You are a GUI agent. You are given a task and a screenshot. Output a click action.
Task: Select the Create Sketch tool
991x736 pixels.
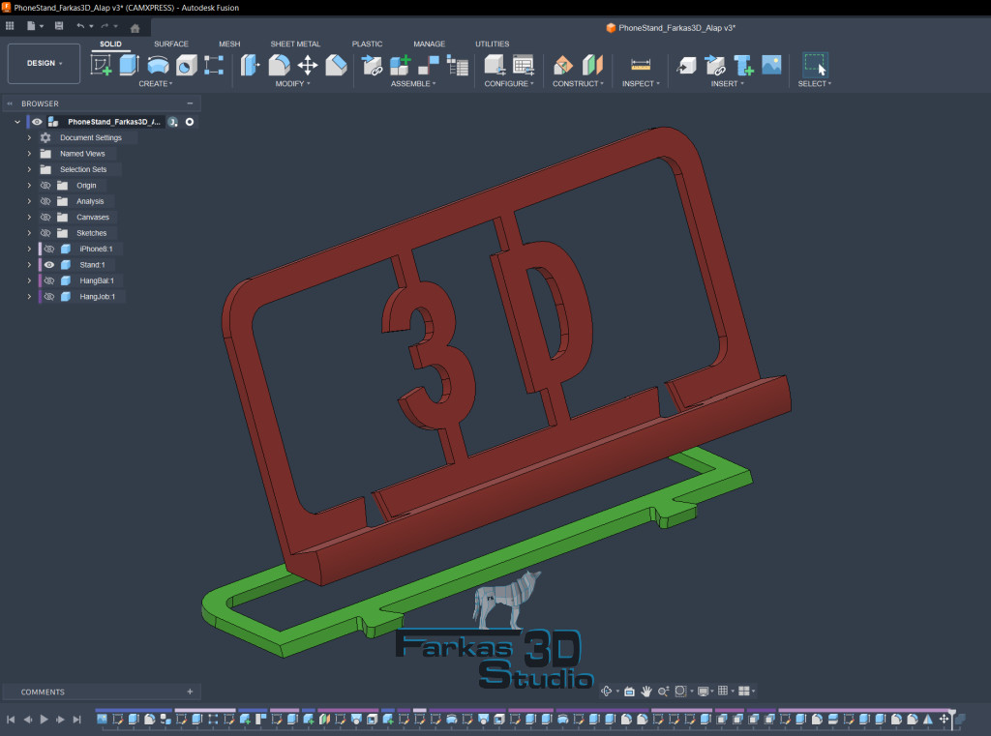click(x=101, y=65)
